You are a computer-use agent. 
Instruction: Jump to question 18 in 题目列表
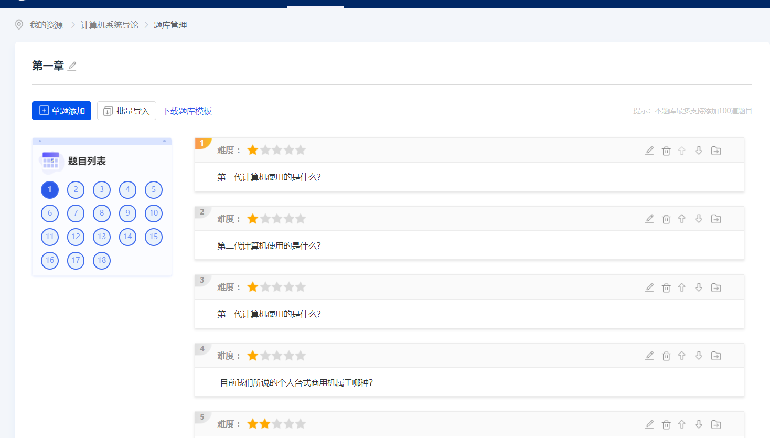click(101, 261)
